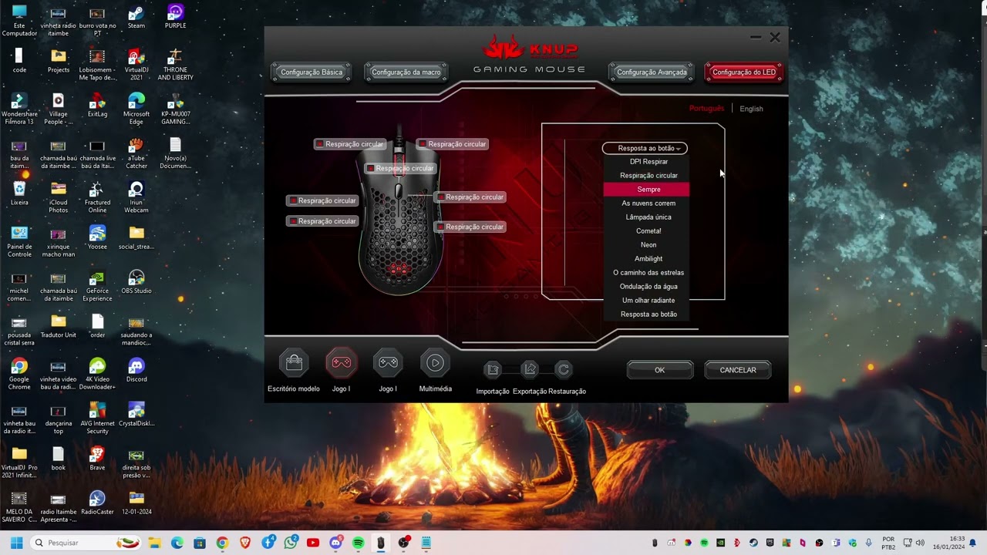Switch to Configuração Básica tab
This screenshot has width=987, height=555.
tap(312, 72)
